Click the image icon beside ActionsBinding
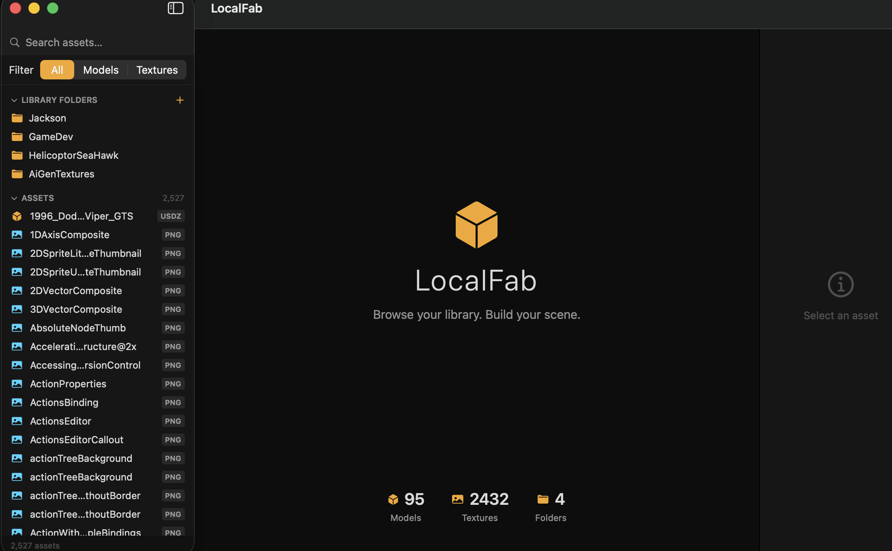892x551 pixels. click(x=17, y=402)
